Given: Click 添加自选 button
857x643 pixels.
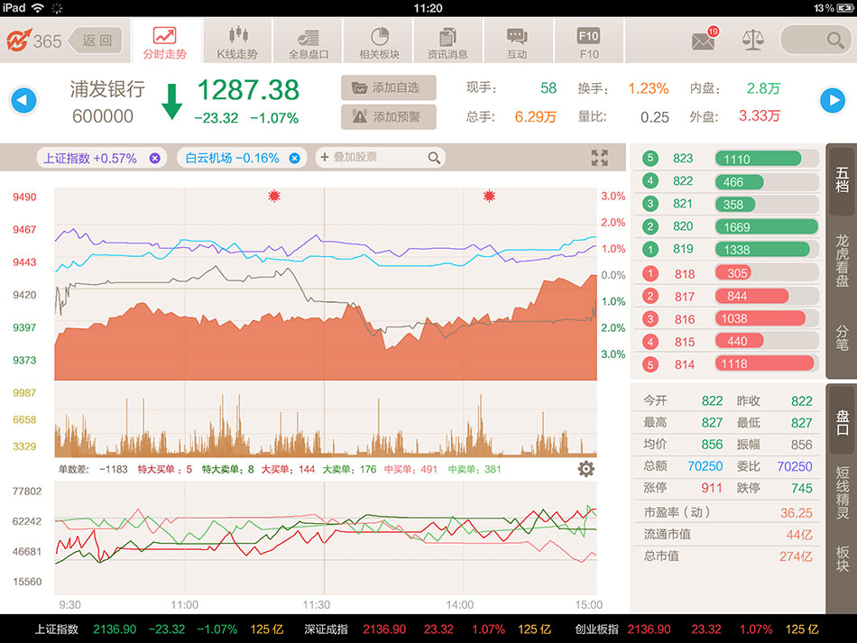Looking at the screenshot, I should point(389,87).
